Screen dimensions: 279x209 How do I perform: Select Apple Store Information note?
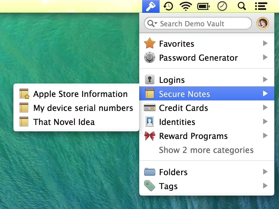tap(80, 94)
